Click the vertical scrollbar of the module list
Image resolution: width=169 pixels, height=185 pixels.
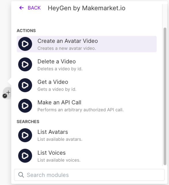coord(165,96)
